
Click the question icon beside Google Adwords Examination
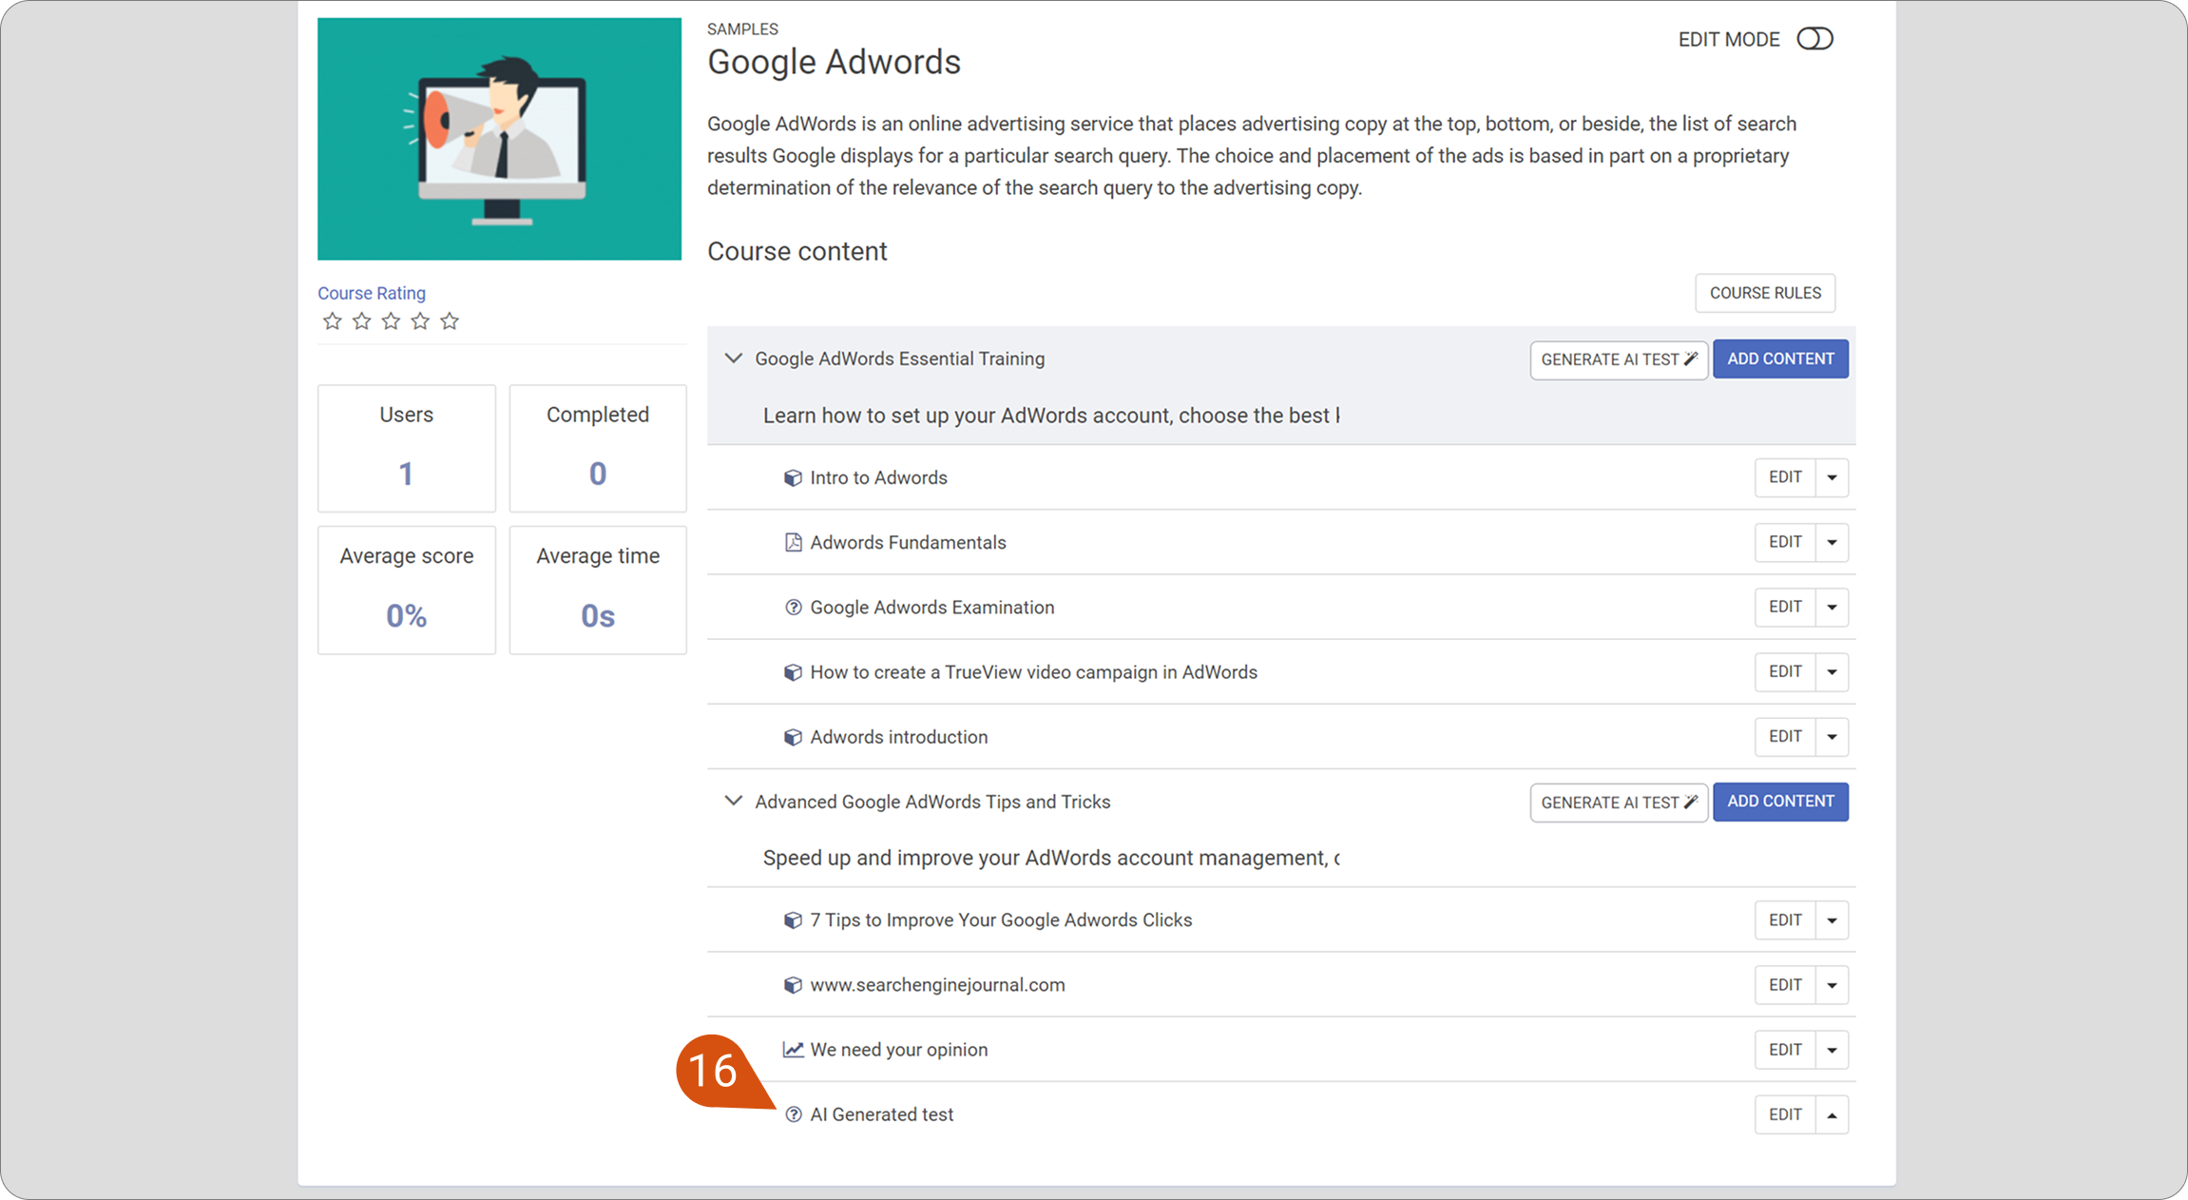coord(793,608)
